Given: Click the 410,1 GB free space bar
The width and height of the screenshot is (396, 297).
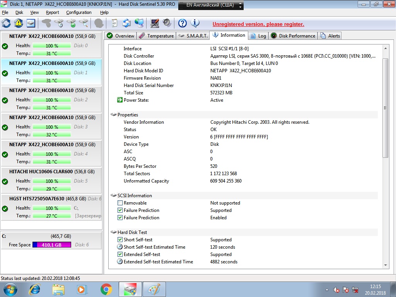Looking at the screenshot, I should tap(52, 245).
